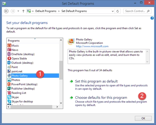Click the OneNote (desktop) icon
Screen dimensions: 156x125
[9, 54]
